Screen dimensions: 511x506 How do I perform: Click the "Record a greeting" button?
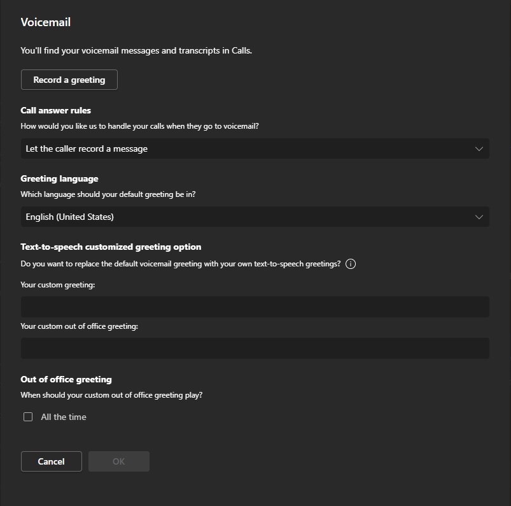69,79
